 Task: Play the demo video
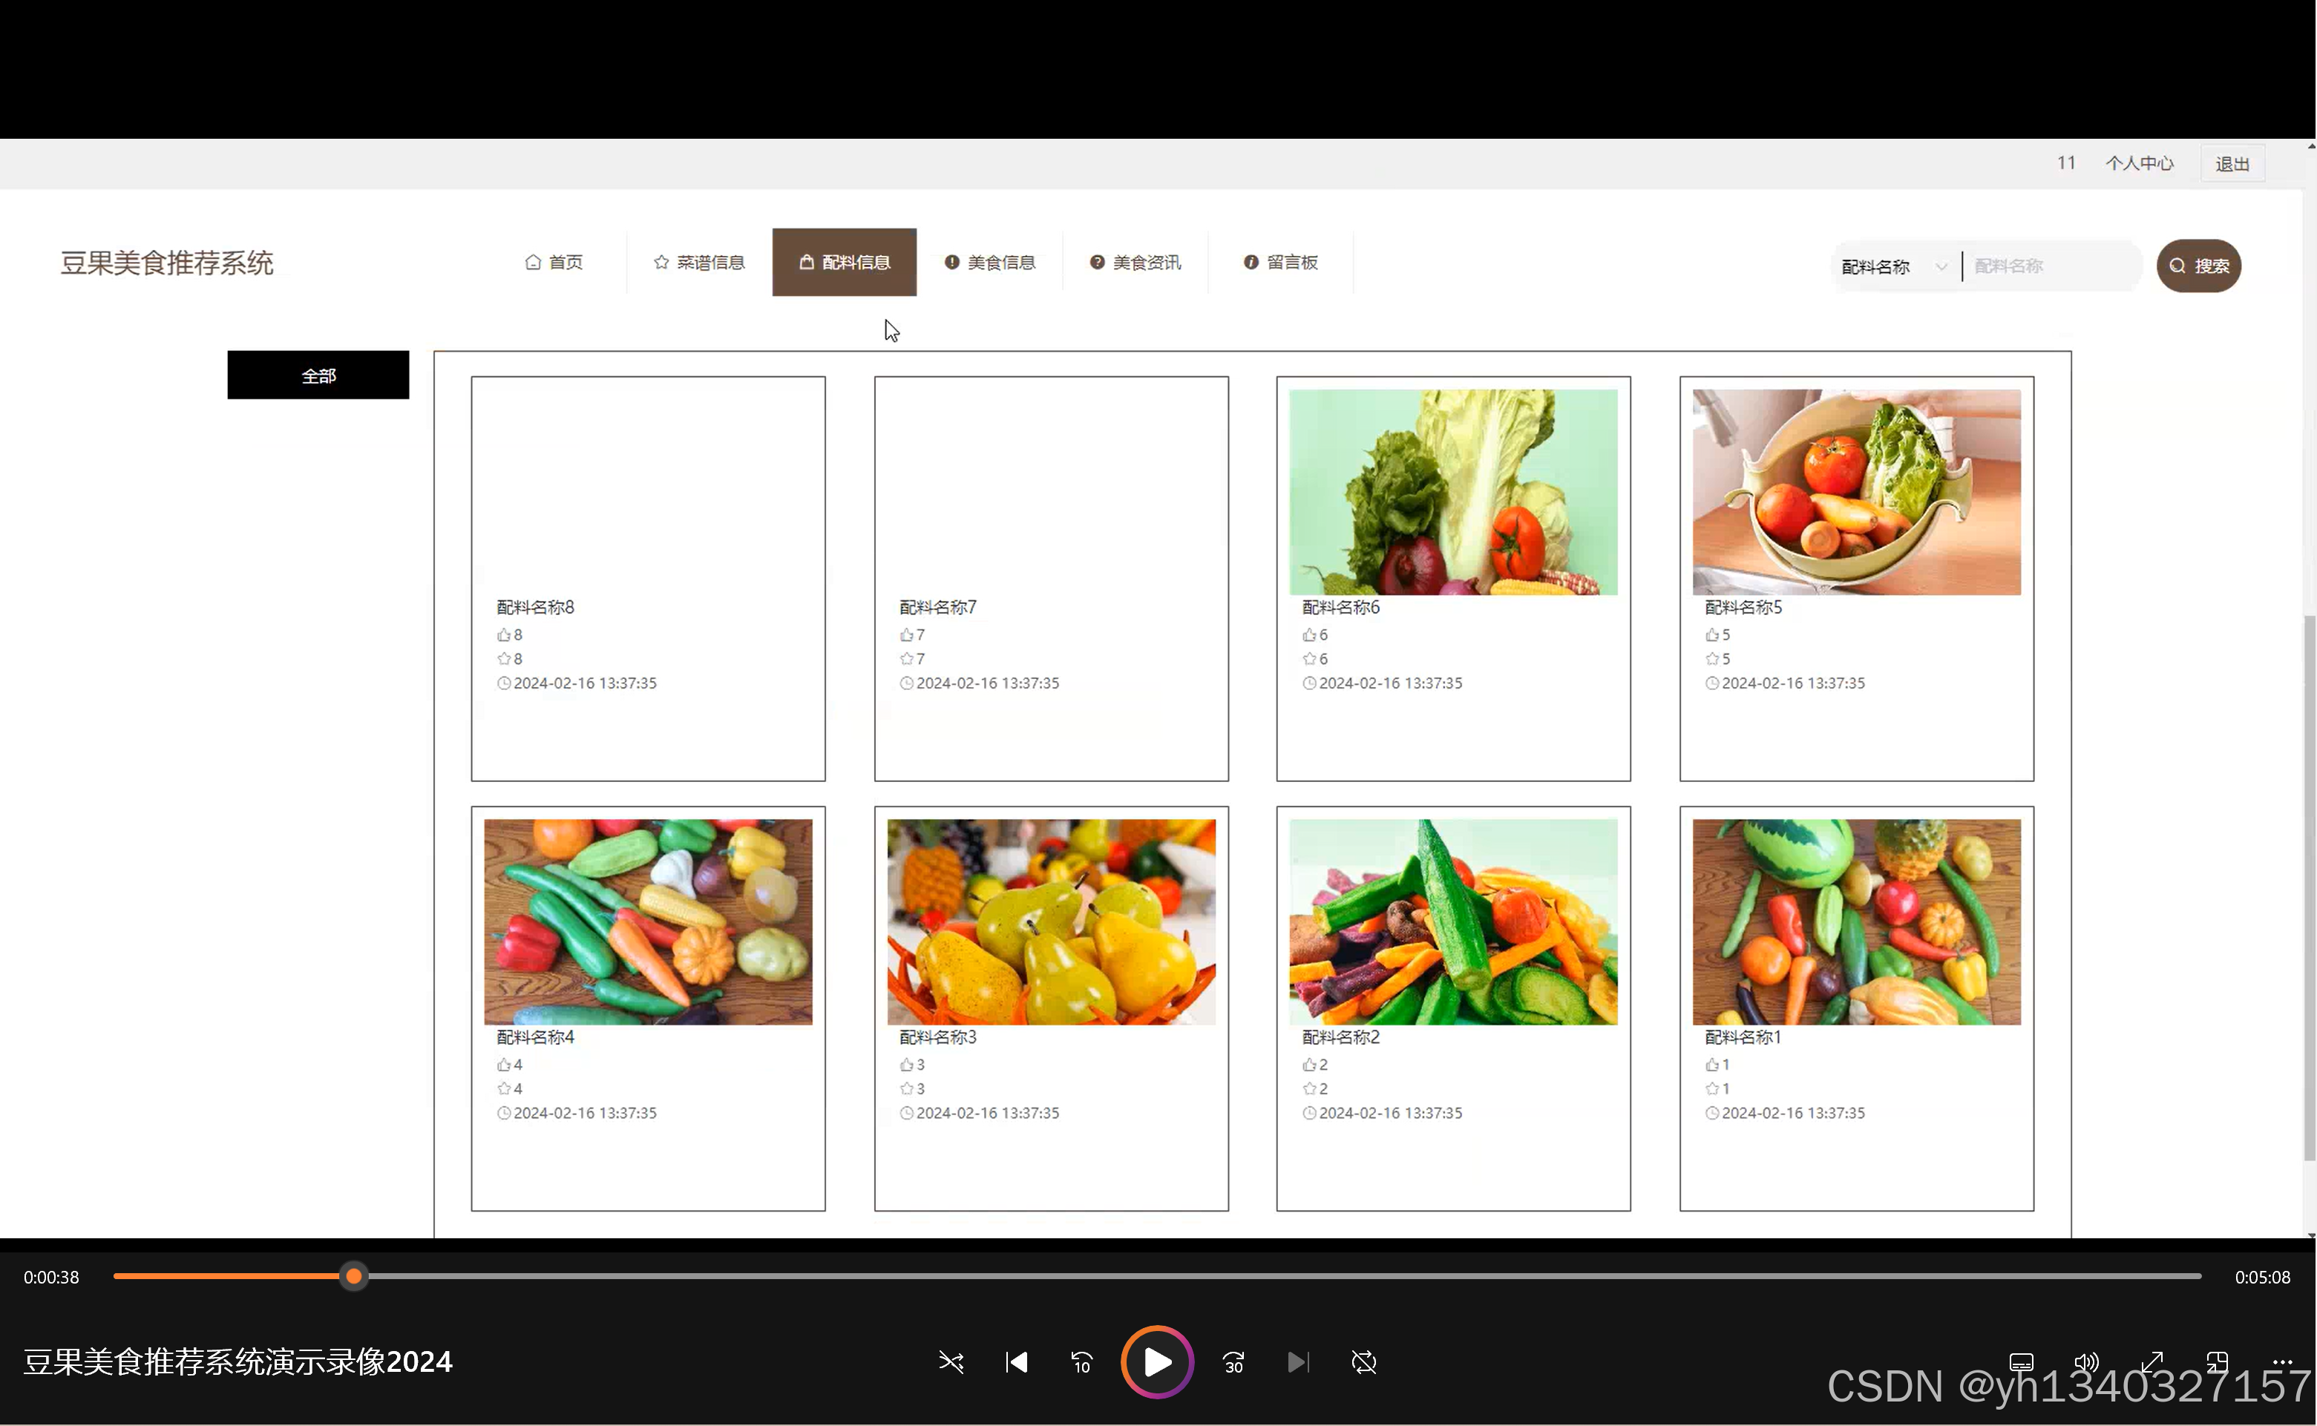pyautogui.click(x=1158, y=1362)
